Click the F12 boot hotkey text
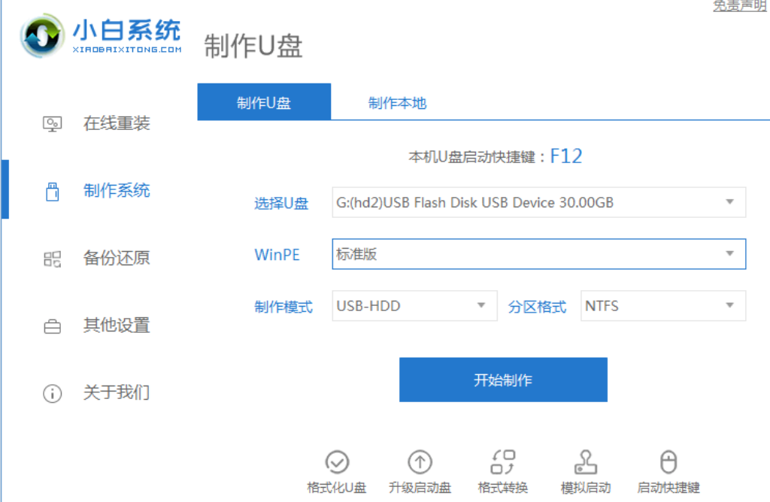This screenshot has height=502, width=770. point(565,156)
